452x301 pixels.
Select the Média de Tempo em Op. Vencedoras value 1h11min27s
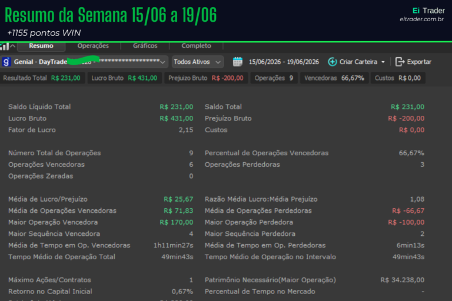[x=173, y=245]
